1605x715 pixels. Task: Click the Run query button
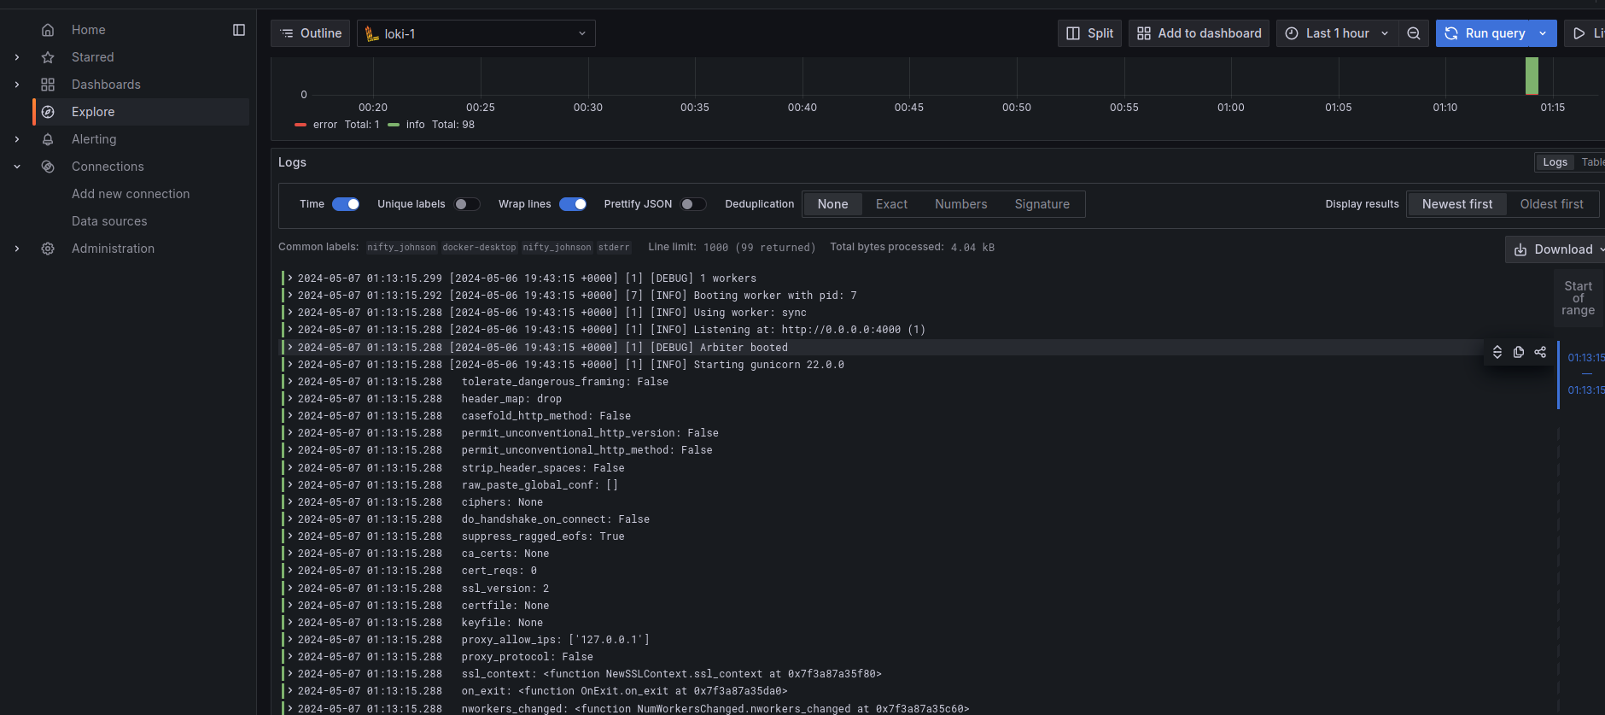(1485, 33)
